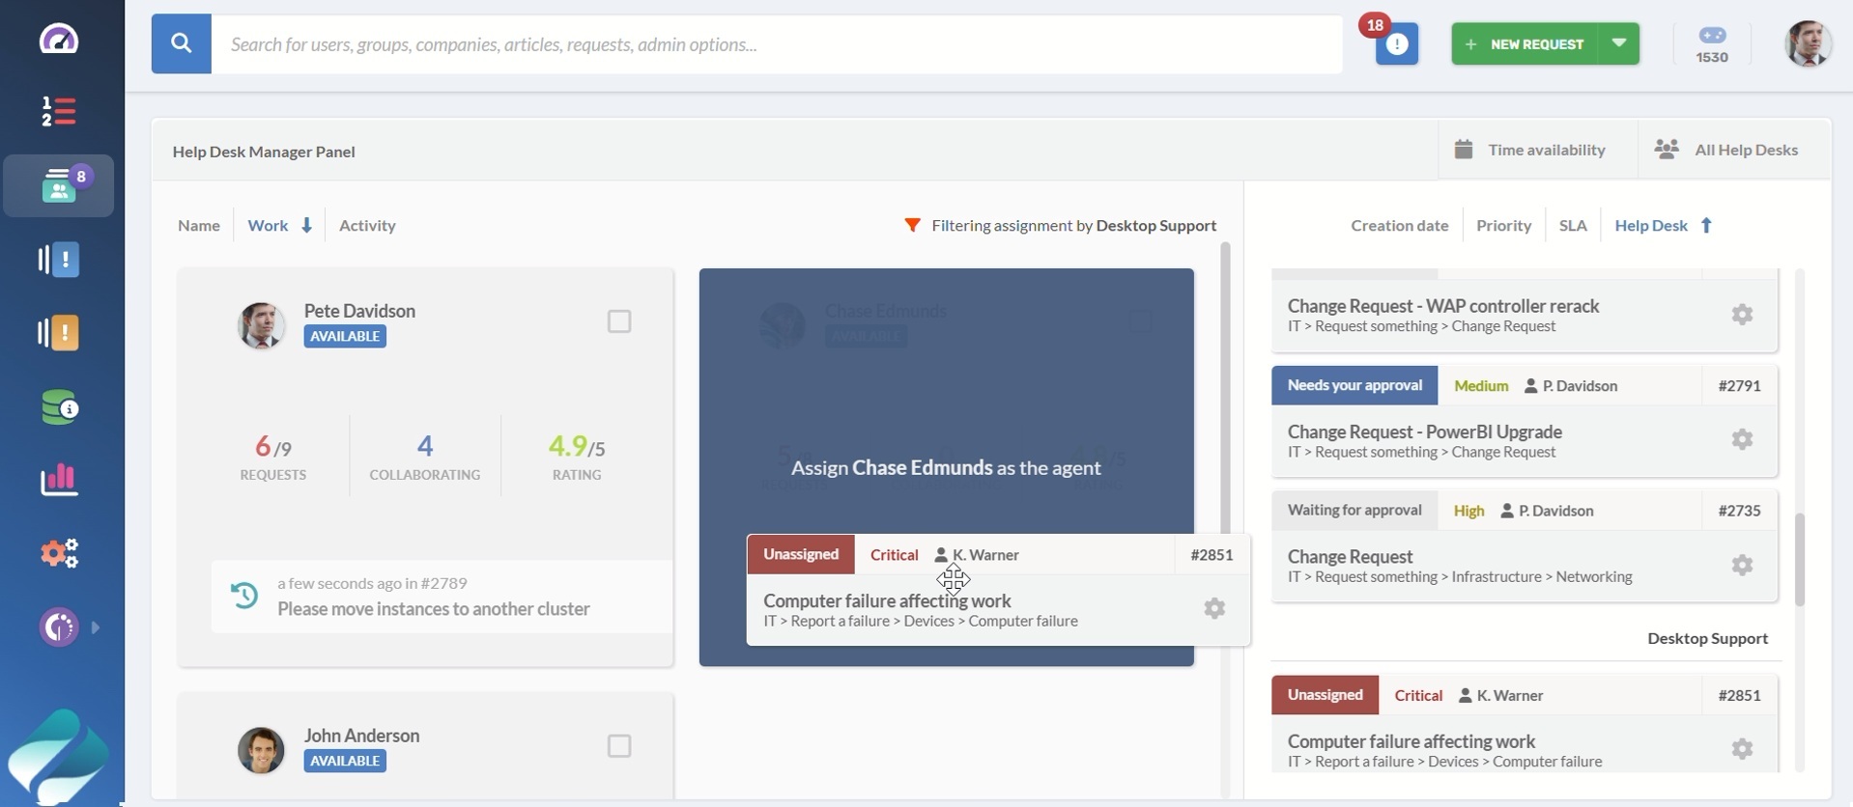Open the blue alert columns sidebar icon

click(59, 260)
